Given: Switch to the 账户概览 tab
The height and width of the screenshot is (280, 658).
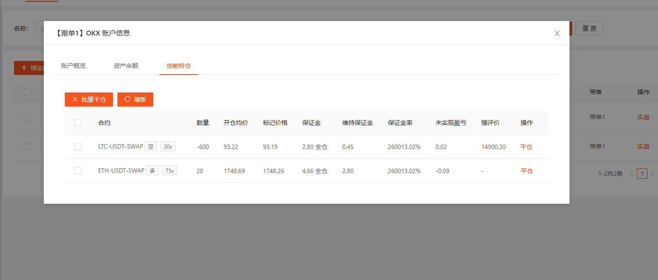Looking at the screenshot, I should (x=73, y=66).
